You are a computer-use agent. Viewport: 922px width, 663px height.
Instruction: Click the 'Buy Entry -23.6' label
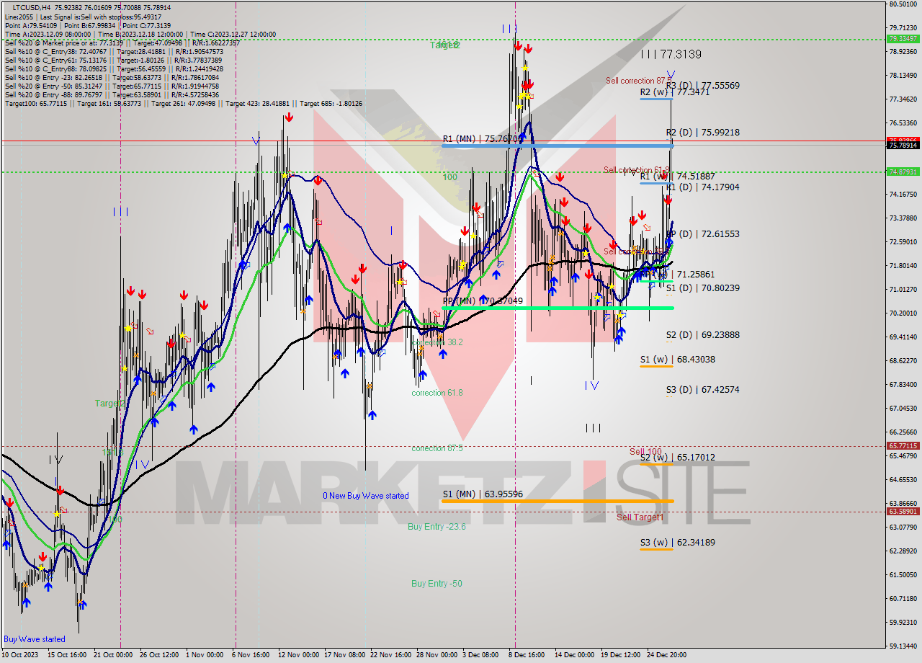coord(437,527)
